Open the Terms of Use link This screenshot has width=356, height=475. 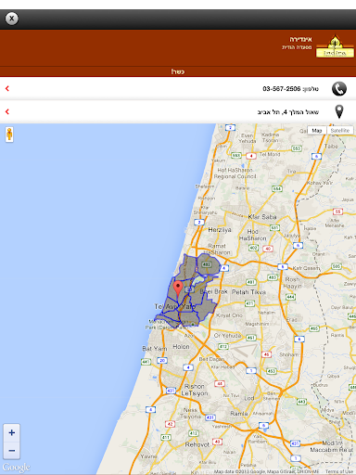(338, 471)
